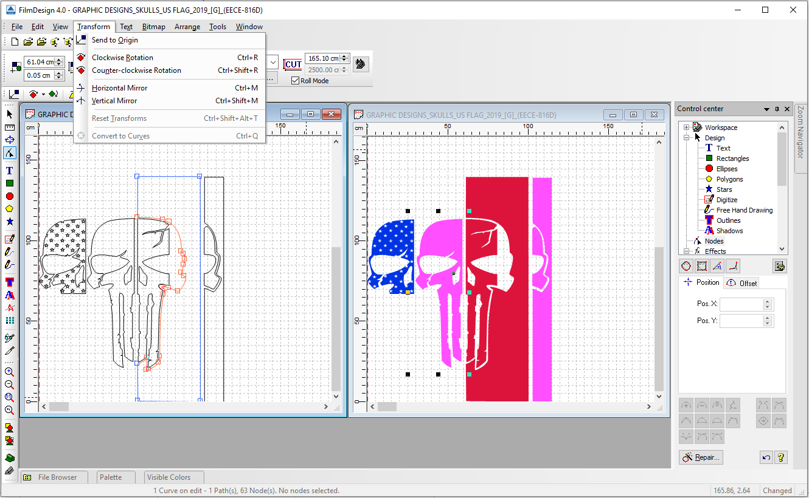
Task: Switch to the Offset tab
Action: click(x=742, y=283)
